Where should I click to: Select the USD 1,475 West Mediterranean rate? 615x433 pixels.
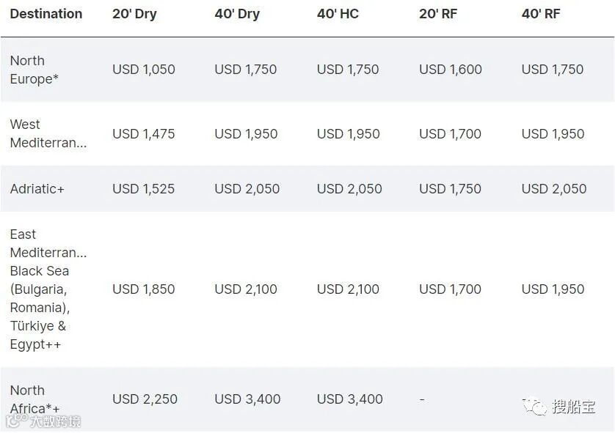tap(144, 133)
